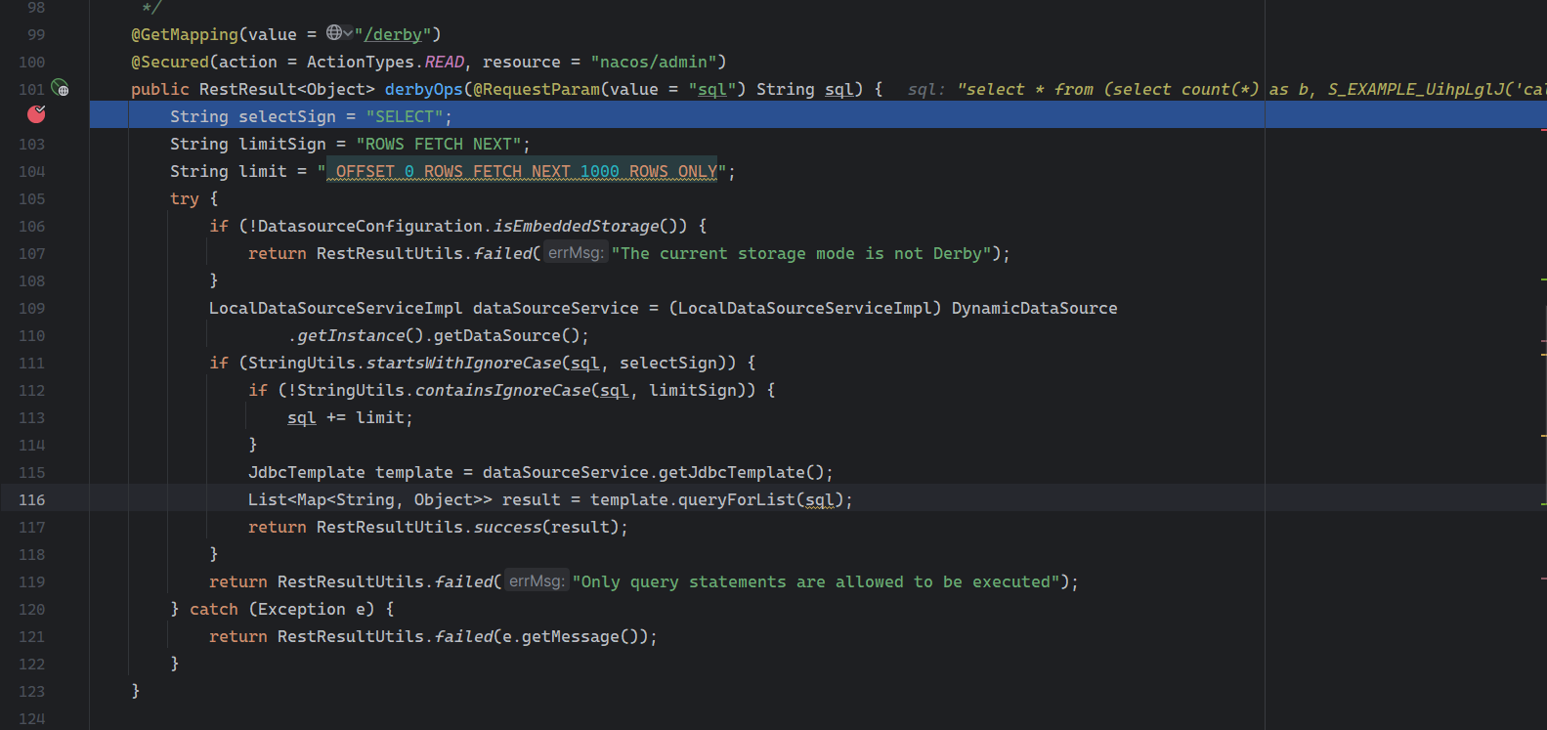Click the "nacos/admin" string
This screenshot has width=1547, height=730.
click(x=654, y=62)
